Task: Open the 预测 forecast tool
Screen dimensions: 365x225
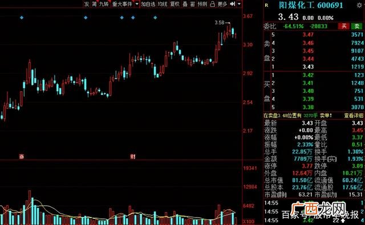Action: [202, 4]
